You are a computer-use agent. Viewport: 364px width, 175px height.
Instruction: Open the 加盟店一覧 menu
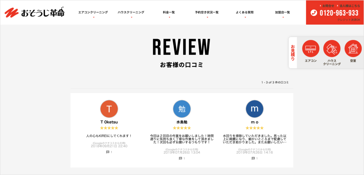282,12
